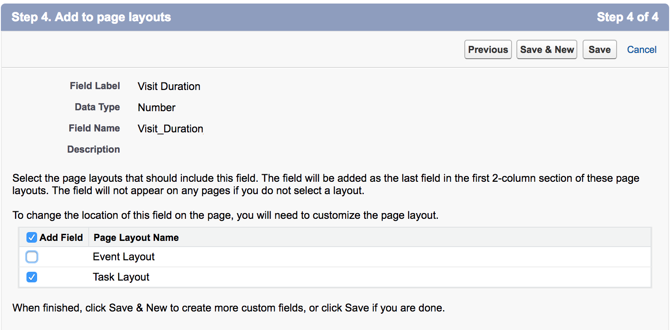This screenshot has width=670, height=330.
Task: Click the Number data type value
Action: pyautogui.click(x=157, y=107)
